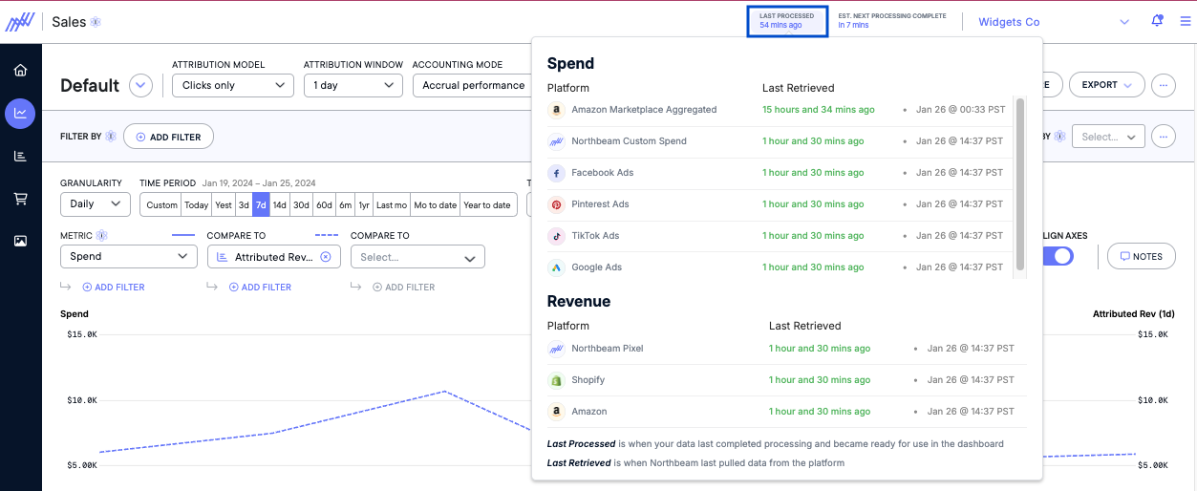
Task: Open the EXPORT dropdown button
Action: [x=1106, y=85]
